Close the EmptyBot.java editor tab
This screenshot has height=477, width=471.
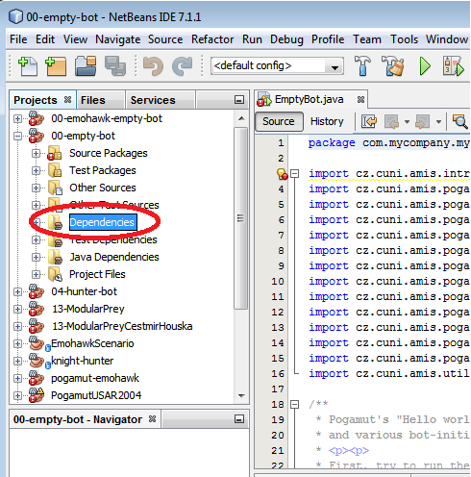click(x=360, y=100)
